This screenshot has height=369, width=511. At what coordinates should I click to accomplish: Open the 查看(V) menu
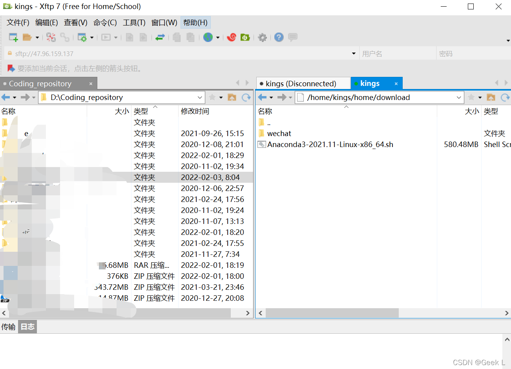(76, 22)
